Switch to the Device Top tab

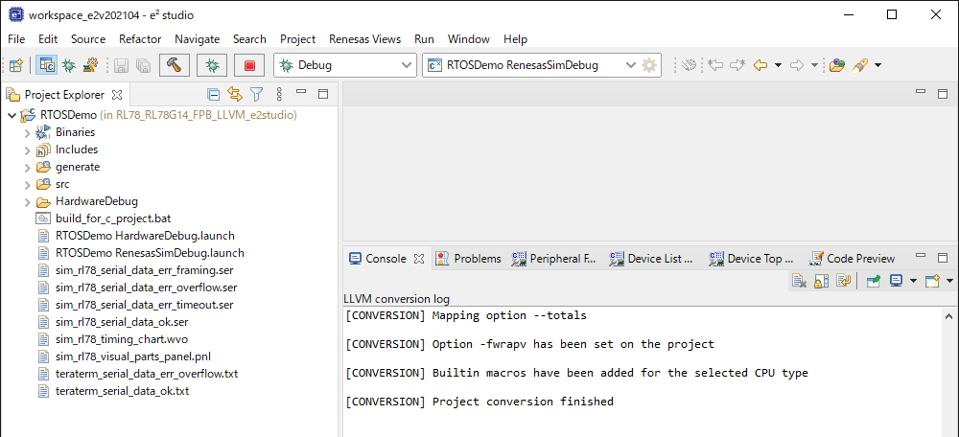752,259
